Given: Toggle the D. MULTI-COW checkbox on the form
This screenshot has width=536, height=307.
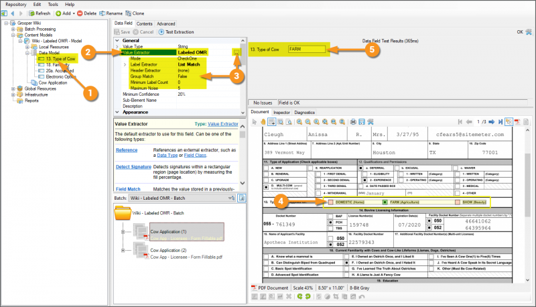Looking at the screenshot, I should point(266,186).
